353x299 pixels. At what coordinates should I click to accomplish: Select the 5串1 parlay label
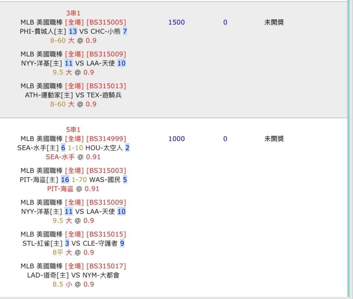(x=73, y=129)
